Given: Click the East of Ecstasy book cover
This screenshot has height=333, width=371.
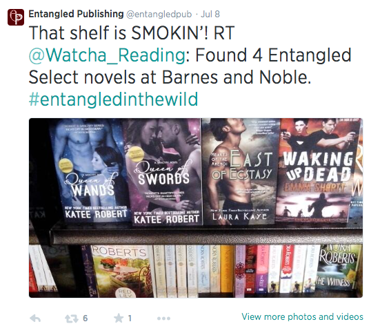Looking at the screenshot, I should point(241,171).
